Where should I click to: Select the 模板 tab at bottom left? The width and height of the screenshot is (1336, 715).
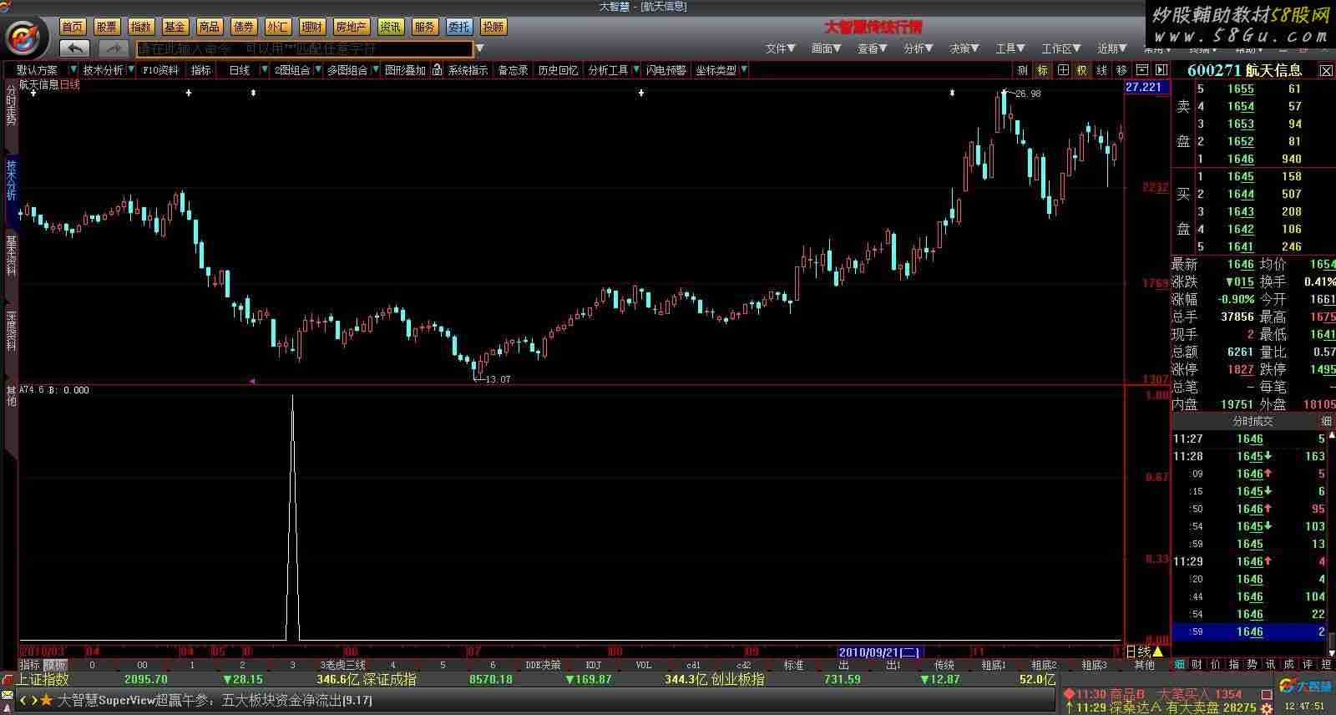pyautogui.click(x=55, y=665)
